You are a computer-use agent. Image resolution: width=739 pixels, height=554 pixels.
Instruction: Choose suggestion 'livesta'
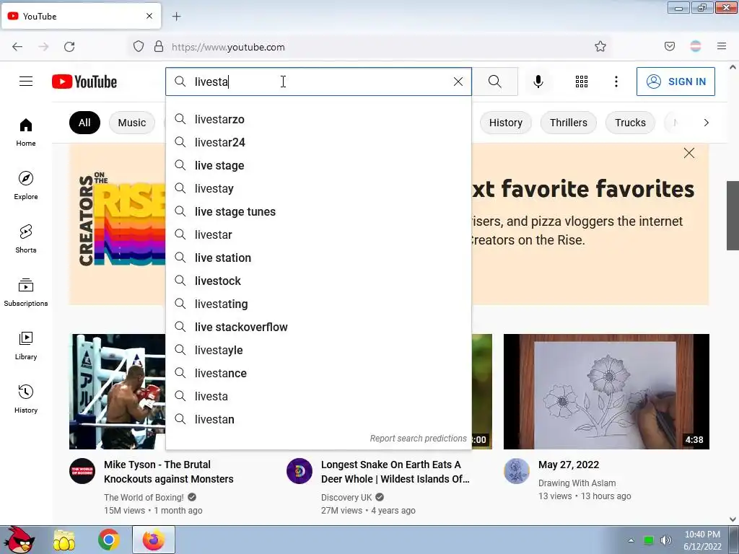point(318,396)
